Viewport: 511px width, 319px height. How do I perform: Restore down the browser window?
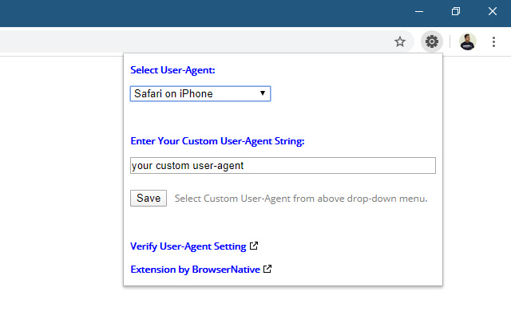[455, 12]
